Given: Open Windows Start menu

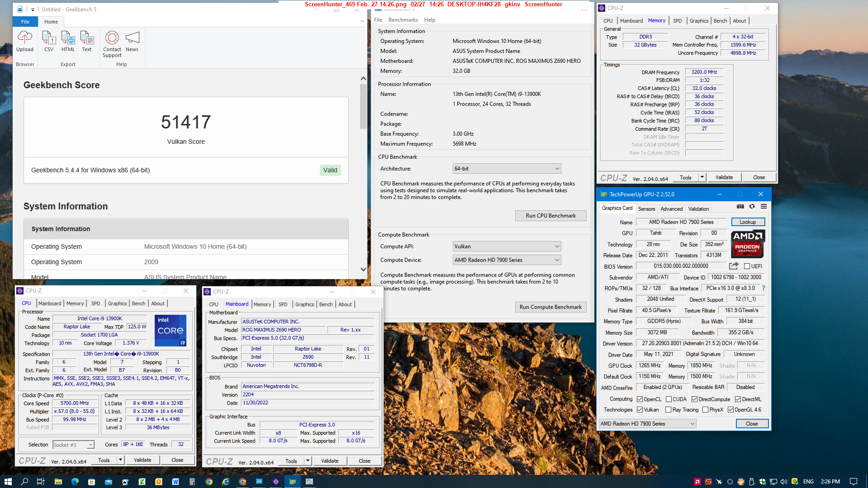Looking at the screenshot, I should [8, 482].
